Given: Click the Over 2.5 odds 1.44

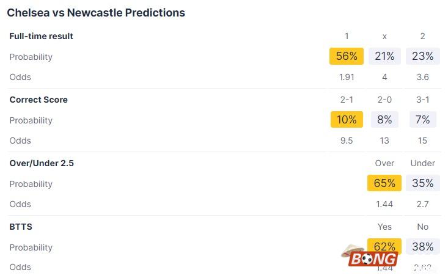Looking at the screenshot, I should coord(384,204).
